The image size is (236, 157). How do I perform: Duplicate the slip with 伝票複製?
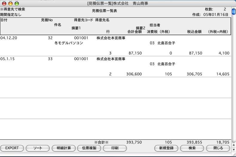coord(87,148)
